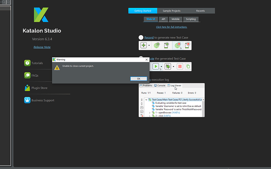Open the Release Note link

pyautogui.click(x=42, y=47)
